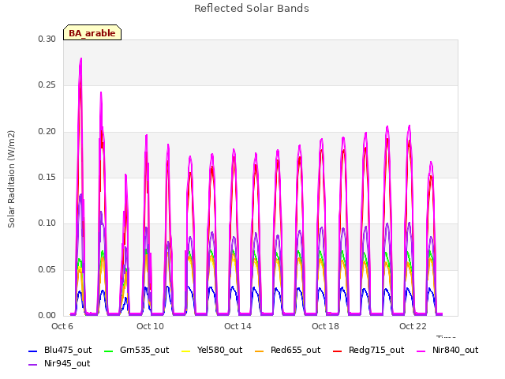Click the Oct 18 x-axis label
The image size is (505, 379).
tap(325, 326)
